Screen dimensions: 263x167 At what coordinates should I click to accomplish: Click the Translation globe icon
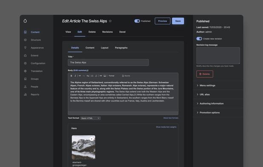click(x=26, y=71)
